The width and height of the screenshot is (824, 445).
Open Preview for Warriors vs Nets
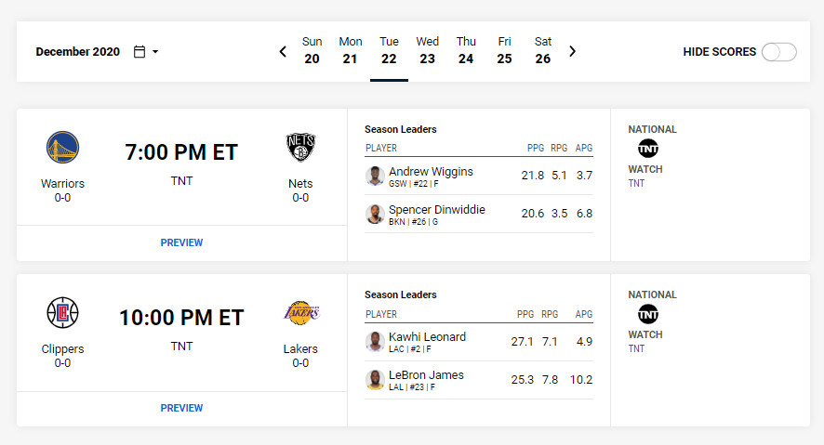click(x=181, y=242)
